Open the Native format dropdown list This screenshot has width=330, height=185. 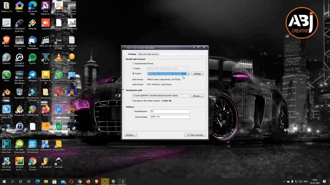188,68
